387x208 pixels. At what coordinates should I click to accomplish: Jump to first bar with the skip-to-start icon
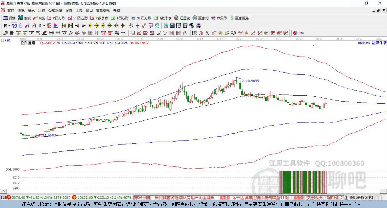tap(63, 25)
